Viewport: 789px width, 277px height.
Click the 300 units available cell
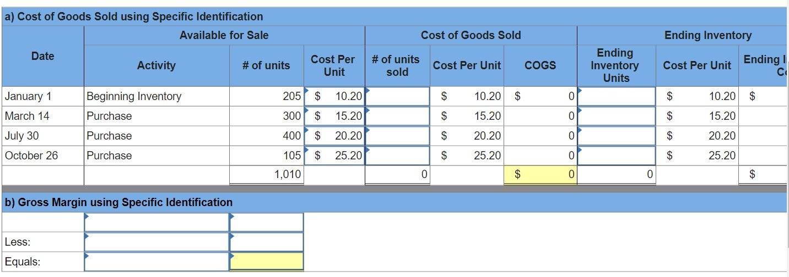[267, 116]
